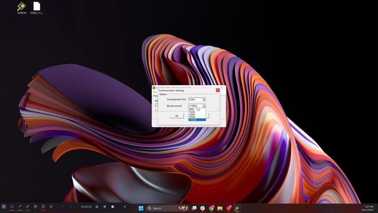
Task: Select the cursor tool in recording toolbar
Action: pyautogui.click(x=4, y=206)
